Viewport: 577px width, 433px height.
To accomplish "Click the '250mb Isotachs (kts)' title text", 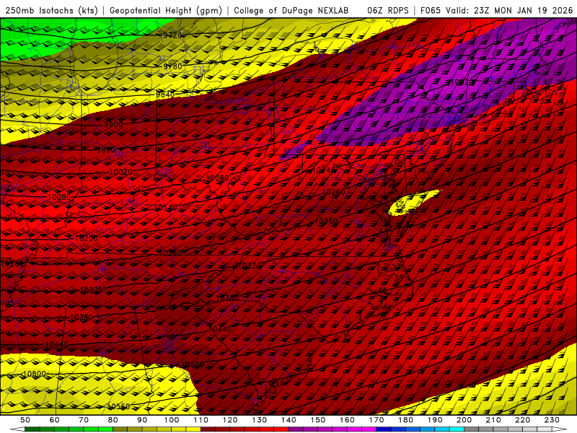I will click(51, 10).
